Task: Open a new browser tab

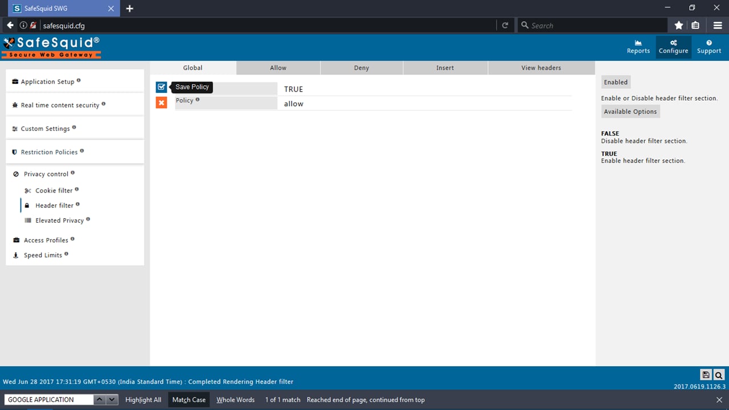Action: click(129, 9)
